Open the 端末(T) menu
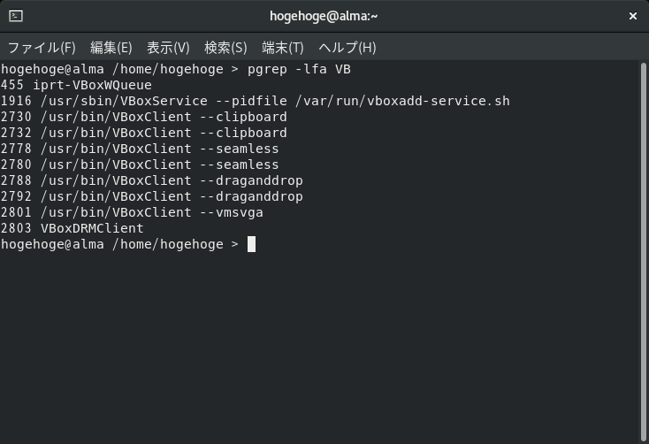Image resolution: width=649 pixels, height=444 pixels. (283, 48)
